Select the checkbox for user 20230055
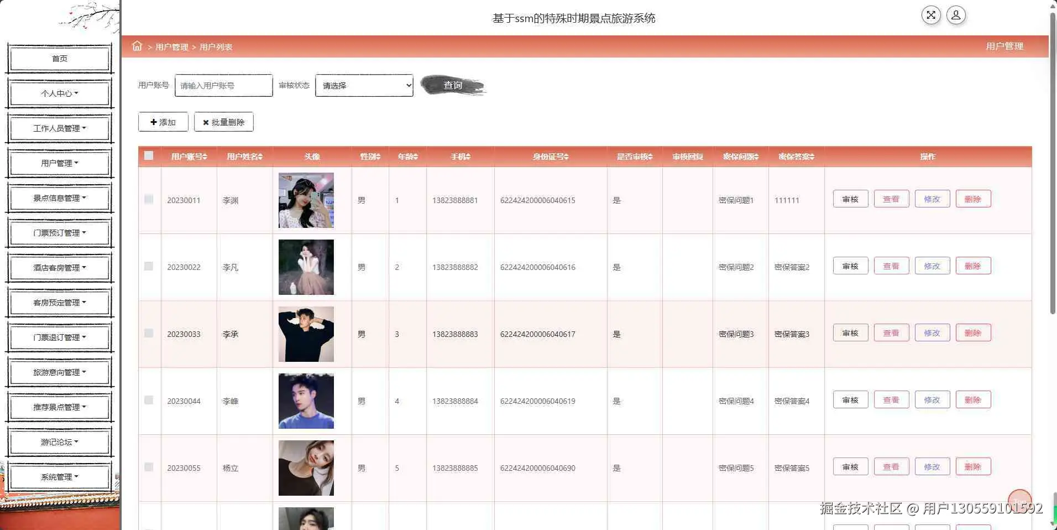This screenshot has height=530, width=1057. pyautogui.click(x=149, y=467)
